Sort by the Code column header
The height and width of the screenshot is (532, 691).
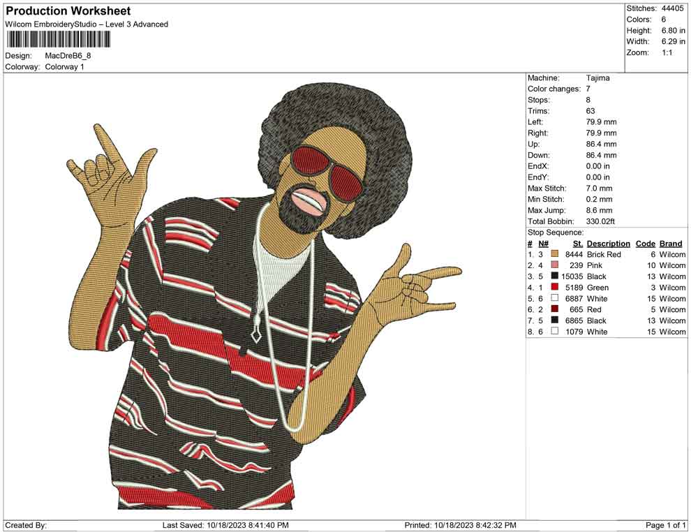[646, 243]
